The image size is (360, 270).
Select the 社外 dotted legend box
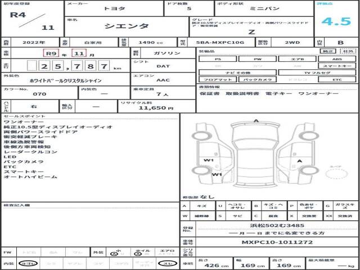tap(348, 51)
